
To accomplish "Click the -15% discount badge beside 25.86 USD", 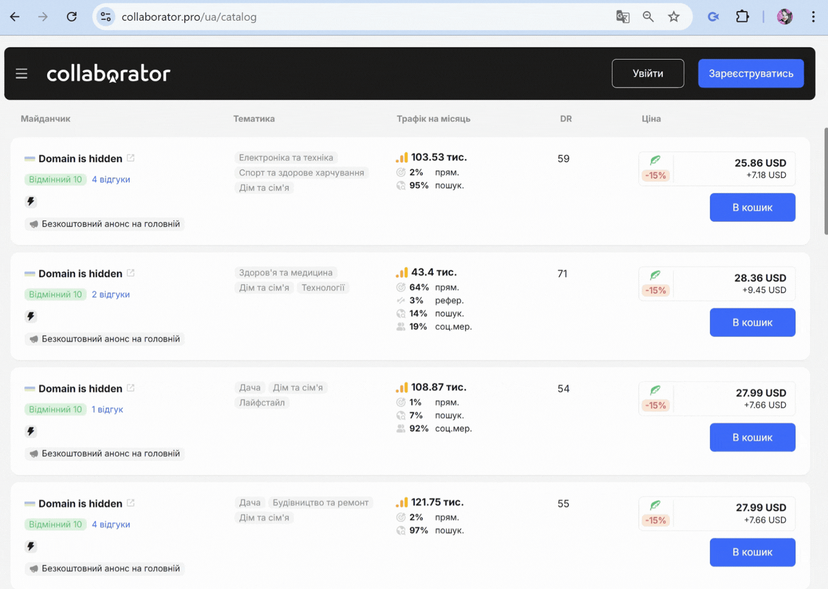I will (x=656, y=175).
